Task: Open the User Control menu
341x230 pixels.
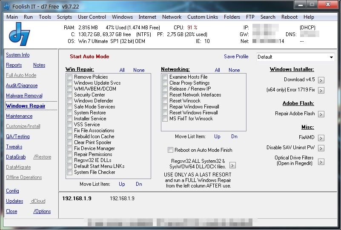Action: point(92,17)
